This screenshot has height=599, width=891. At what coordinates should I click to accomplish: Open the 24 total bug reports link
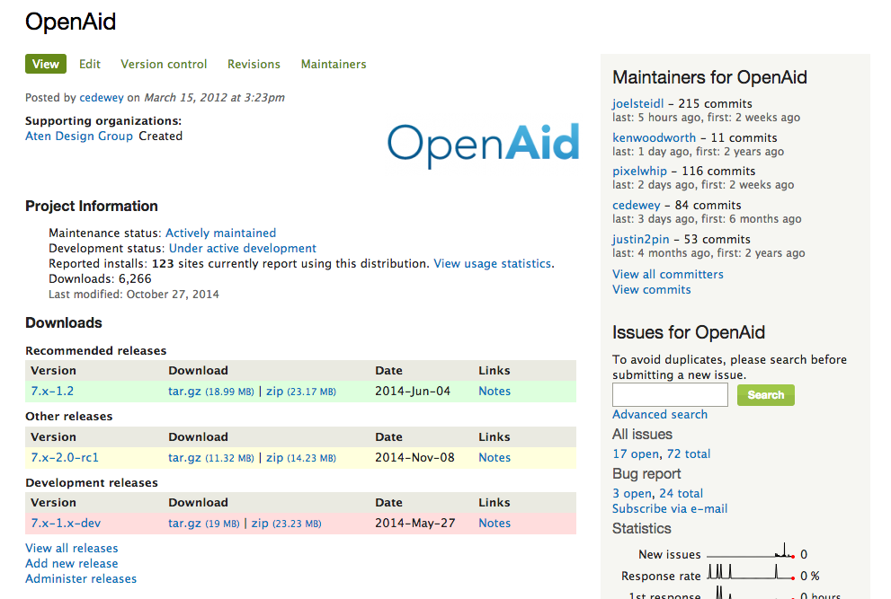pyautogui.click(x=682, y=494)
